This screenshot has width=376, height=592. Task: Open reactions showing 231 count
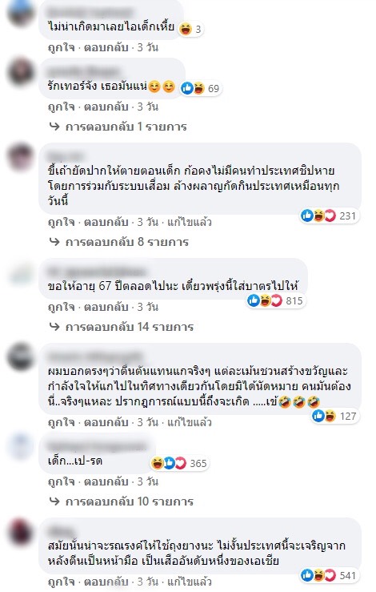(x=329, y=216)
